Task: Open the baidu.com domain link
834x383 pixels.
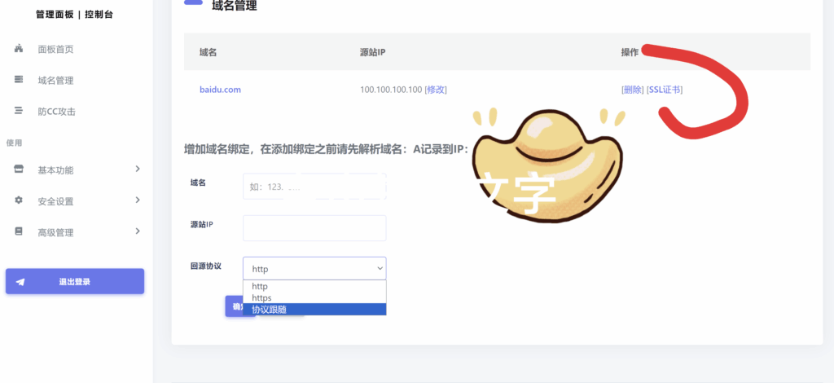Action: click(220, 90)
